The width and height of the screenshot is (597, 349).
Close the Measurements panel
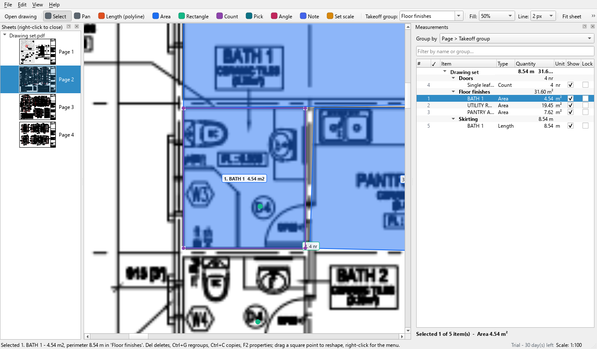593,26
